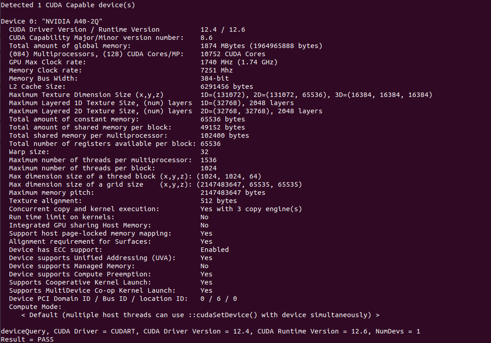The image size is (491, 343).
Task: Click the Memory Bus Width value 384-bit
Action: (x=215, y=78)
